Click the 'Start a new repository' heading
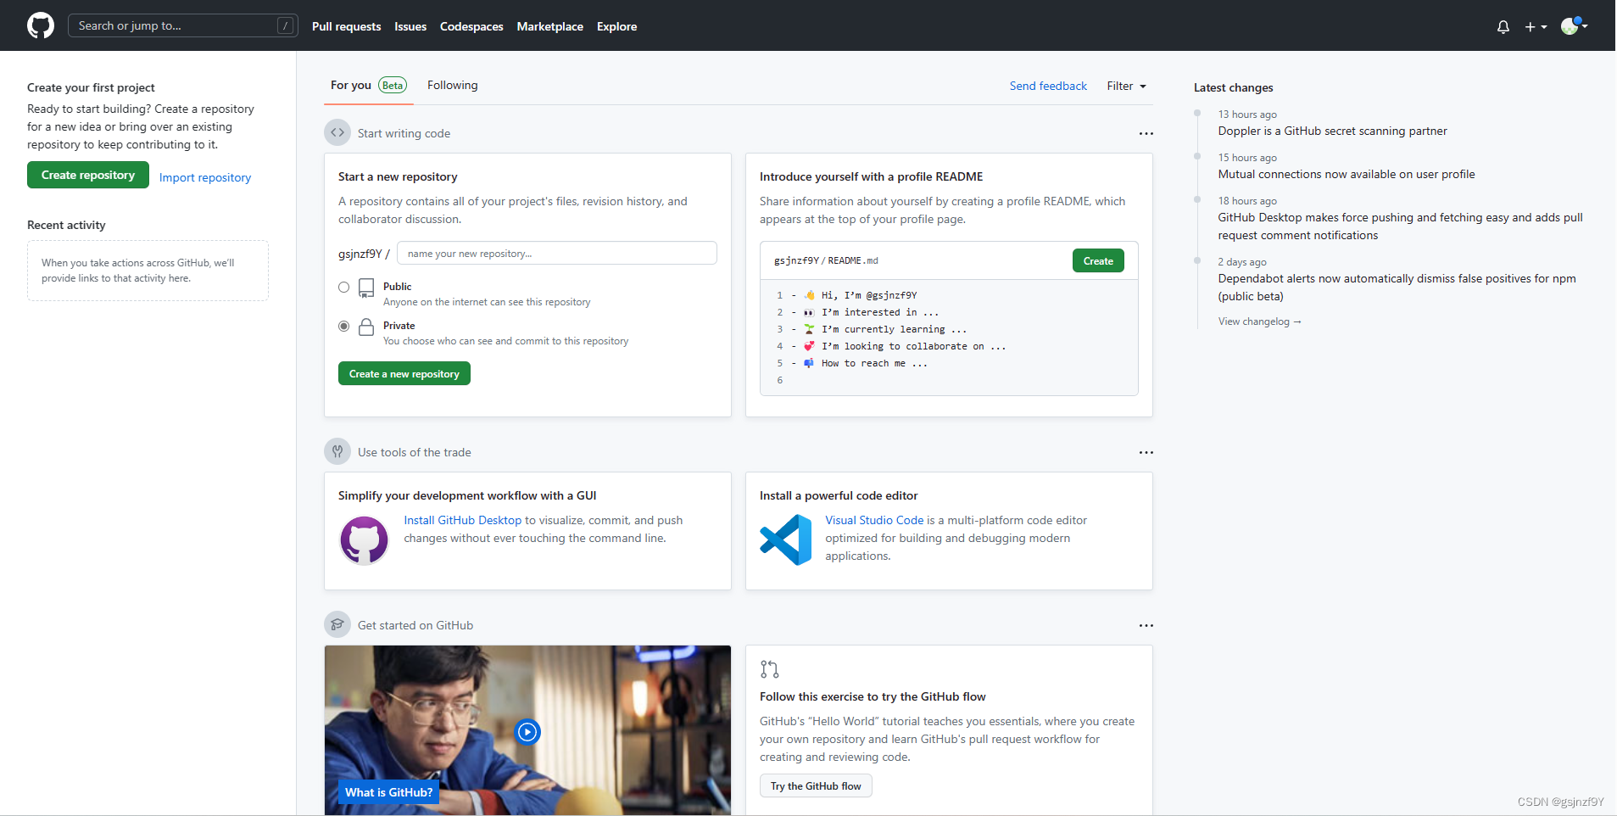 pos(398,176)
